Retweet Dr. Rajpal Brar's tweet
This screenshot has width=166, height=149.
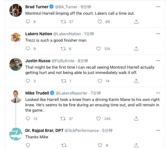64,145
